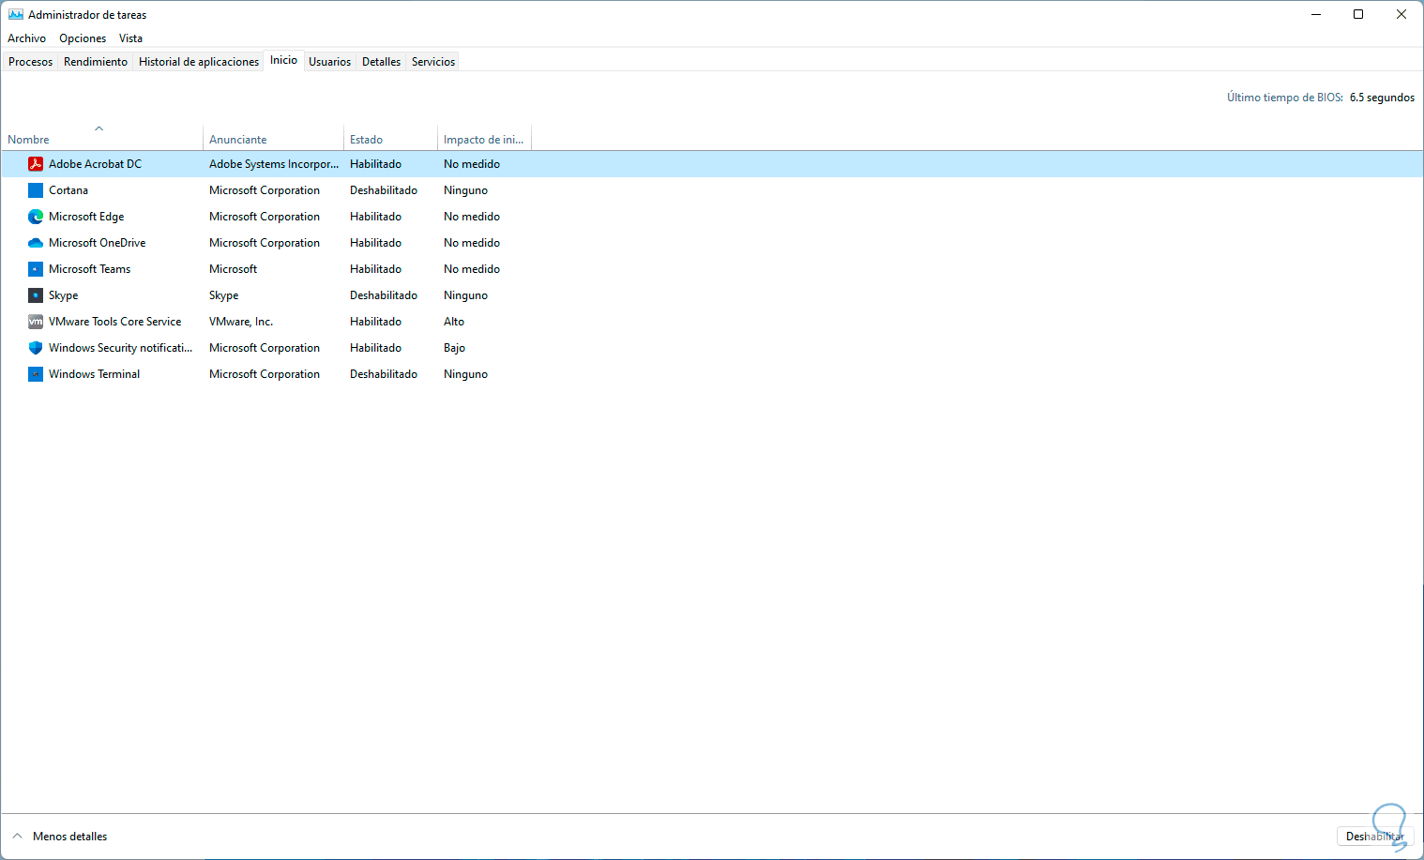Click Ninguno impact for Windows Terminal
This screenshot has height=860, width=1424.
466,374
